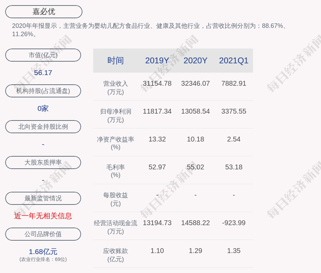The width and height of the screenshot is (321, 273).
Task: Click the 应收账款(亿元) row label
Action: (x=116, y=255)
